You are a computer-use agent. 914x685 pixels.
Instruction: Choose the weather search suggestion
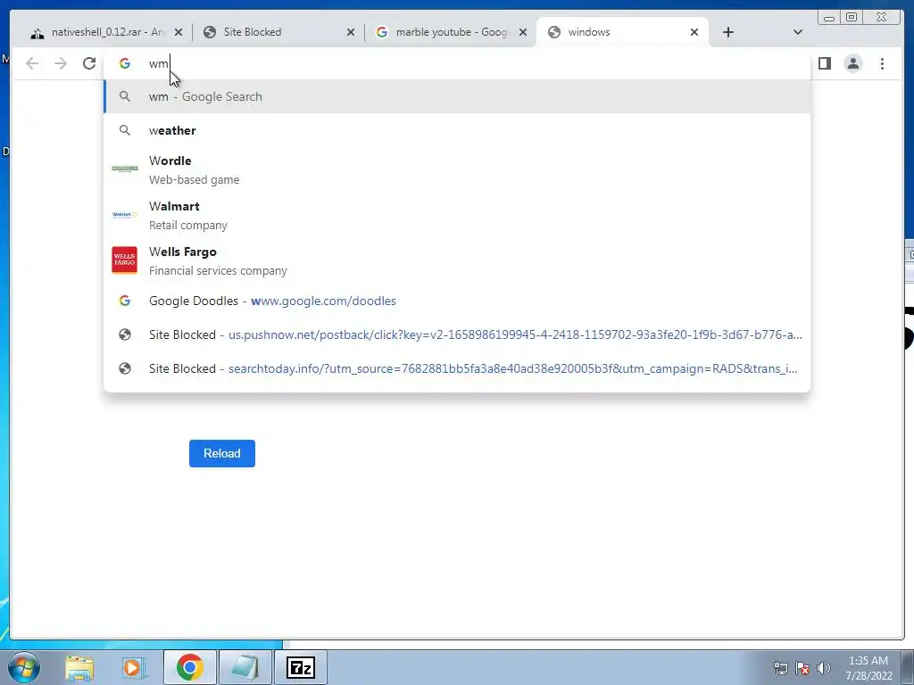coord(457,130)
